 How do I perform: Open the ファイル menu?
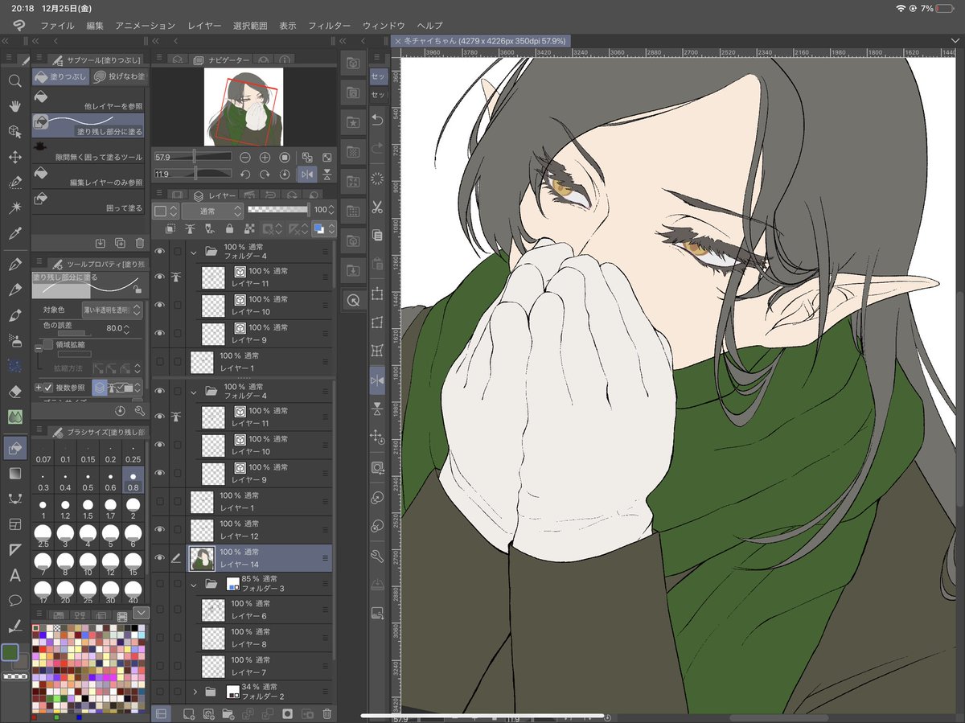click(57, 26)
